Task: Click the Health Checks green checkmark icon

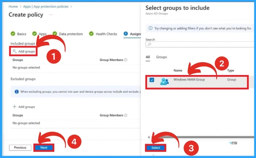Action: [x=91, y=34]
